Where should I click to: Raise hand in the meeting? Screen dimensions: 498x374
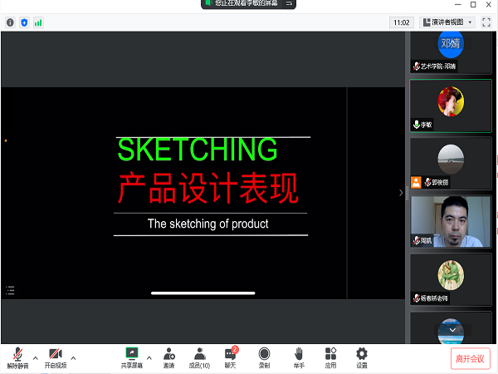[x=299, y=358]
